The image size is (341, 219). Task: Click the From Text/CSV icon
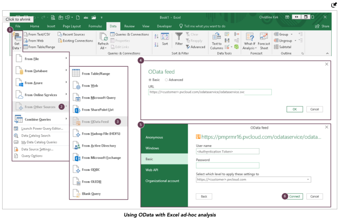point(26,35)
